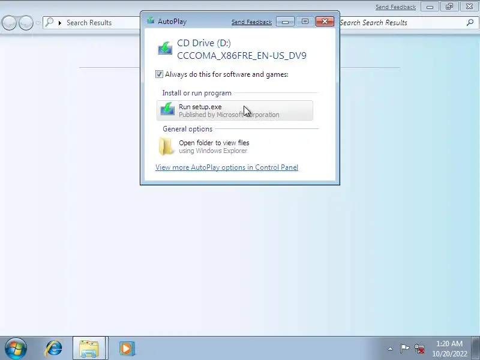
Task: Click the Install or run program heading
Action: [197, 93]
